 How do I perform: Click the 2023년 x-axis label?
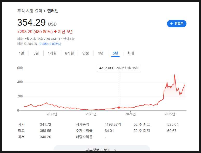[91, 114]
